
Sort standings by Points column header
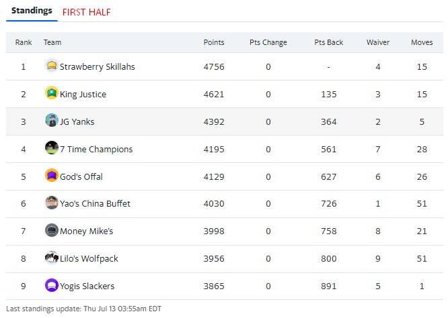tap(214, 42)
